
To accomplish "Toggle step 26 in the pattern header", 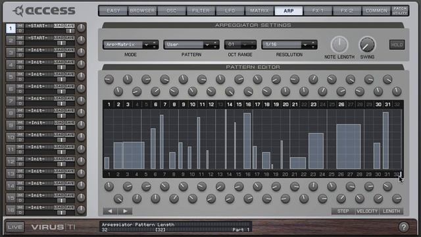I will pyautogui.click(x=341, y=105).
